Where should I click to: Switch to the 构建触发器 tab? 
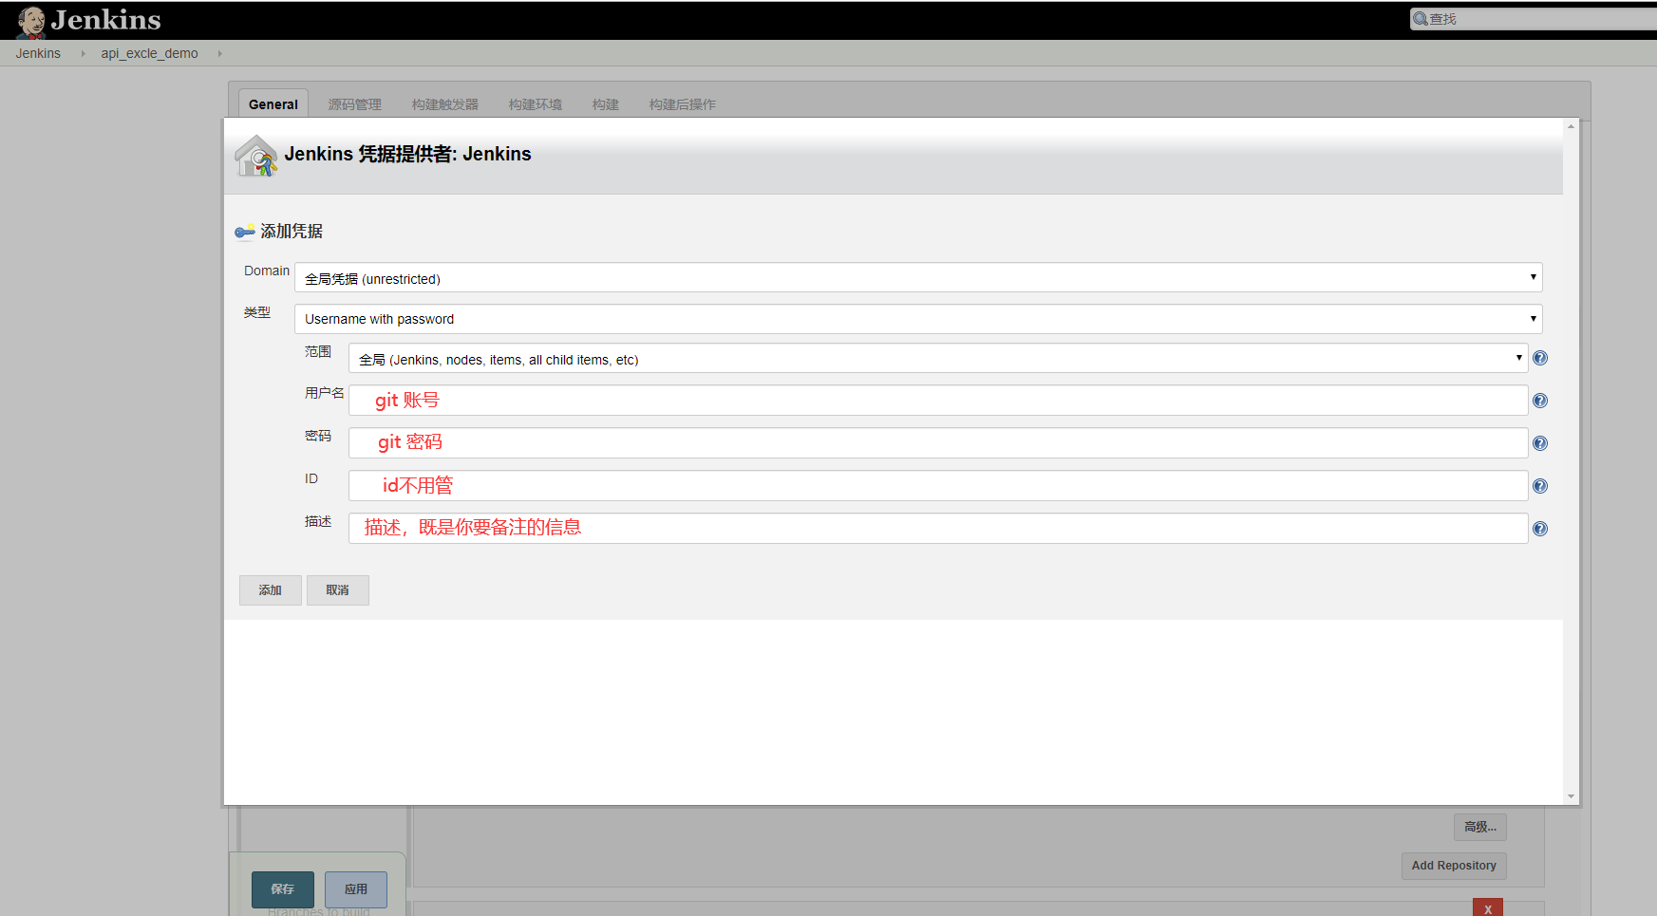click(x=445, y=104)
